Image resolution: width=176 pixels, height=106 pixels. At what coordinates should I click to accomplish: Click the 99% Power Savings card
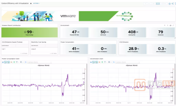(30, 32)
